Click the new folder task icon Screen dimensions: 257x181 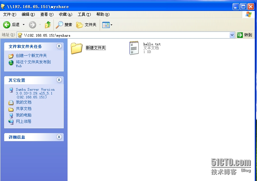(11, 56)
